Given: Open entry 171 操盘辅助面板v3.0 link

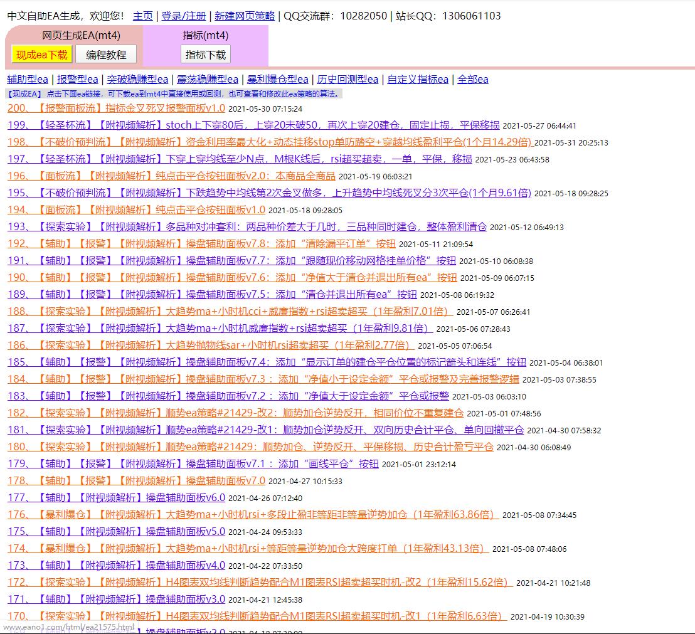Looking at the screenshot, I should [116, 600].
